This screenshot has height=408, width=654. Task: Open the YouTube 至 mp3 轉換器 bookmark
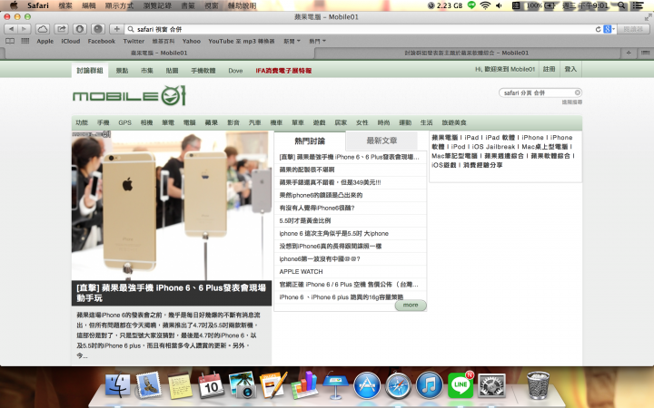pos(242,41)
